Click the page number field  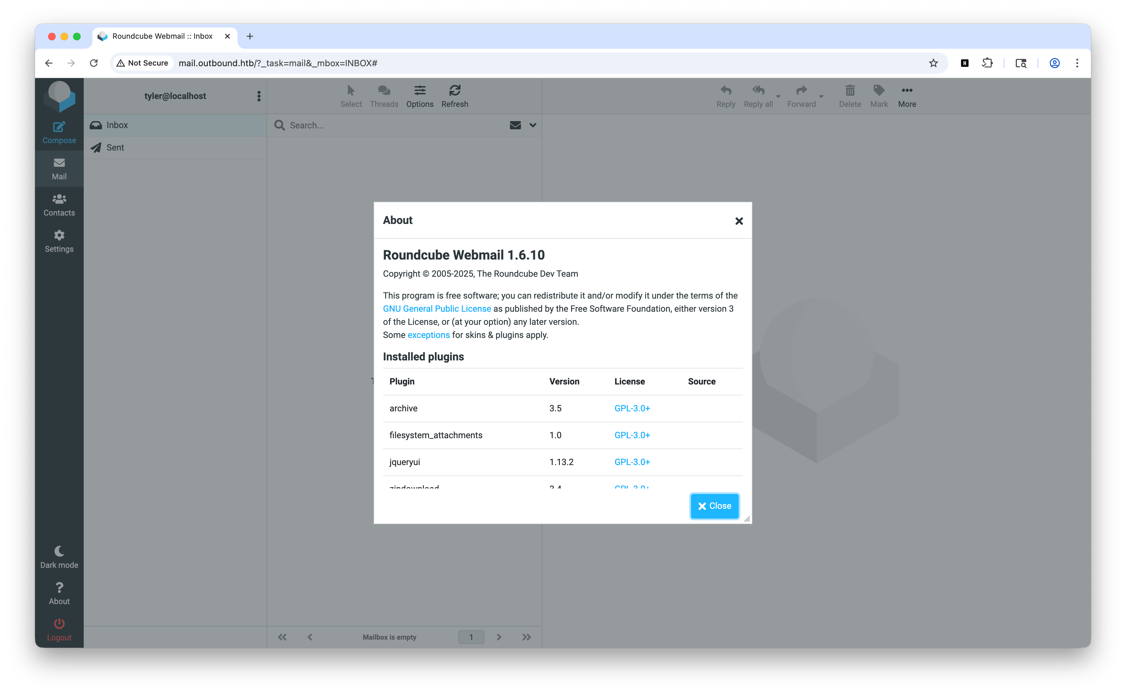(x=471, y=637)
